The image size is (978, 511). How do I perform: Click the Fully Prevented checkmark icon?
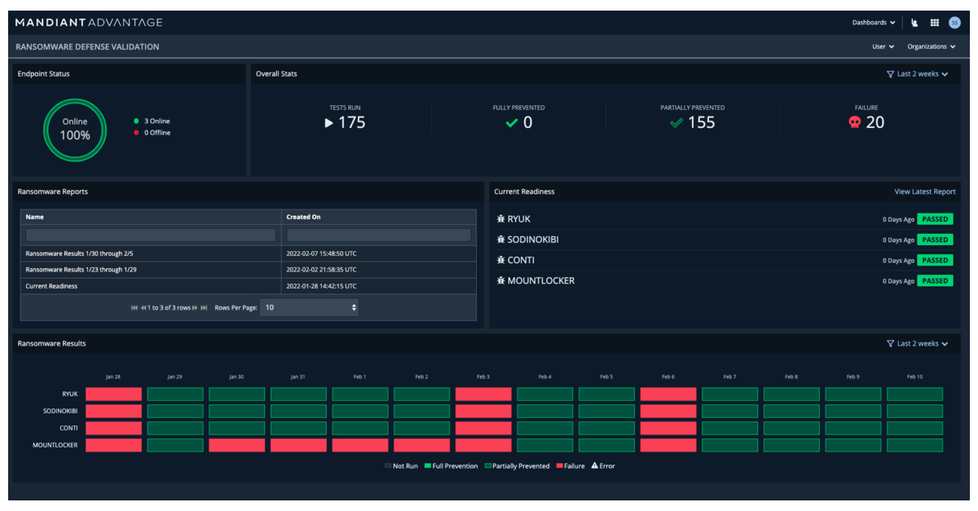point(512,122)
